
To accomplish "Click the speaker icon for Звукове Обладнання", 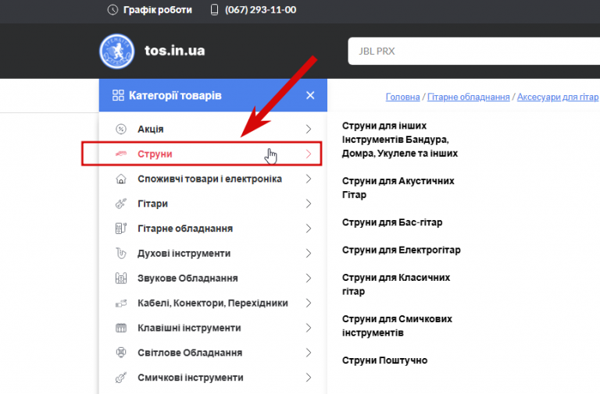I will pos(121,279).
